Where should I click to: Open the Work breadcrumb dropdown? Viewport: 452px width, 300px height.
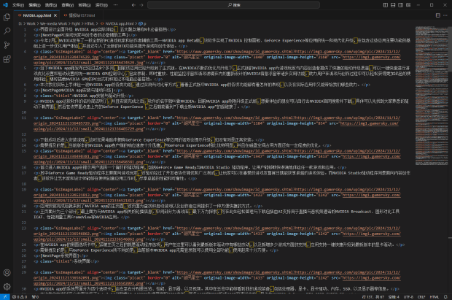coord(31,23)
